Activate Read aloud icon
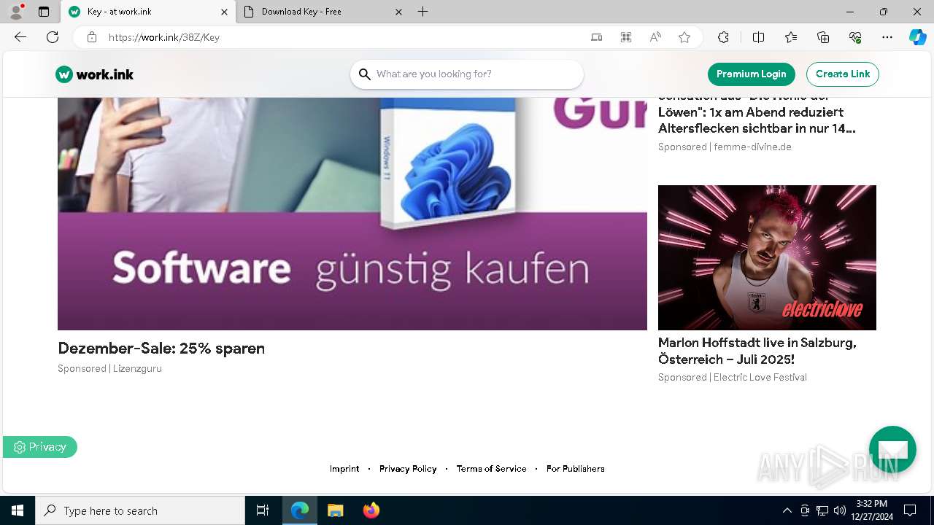 tap(655, 37)
